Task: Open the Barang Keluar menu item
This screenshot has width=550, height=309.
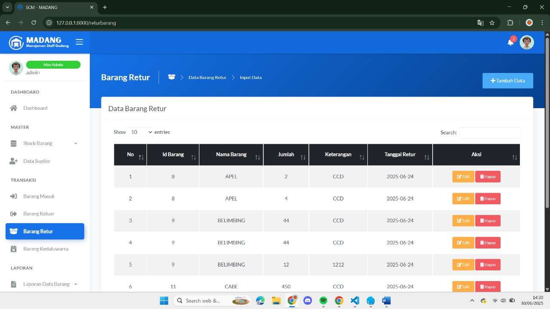Action: coord(39,214)
